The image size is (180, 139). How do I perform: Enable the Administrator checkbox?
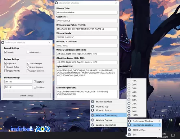28,52
